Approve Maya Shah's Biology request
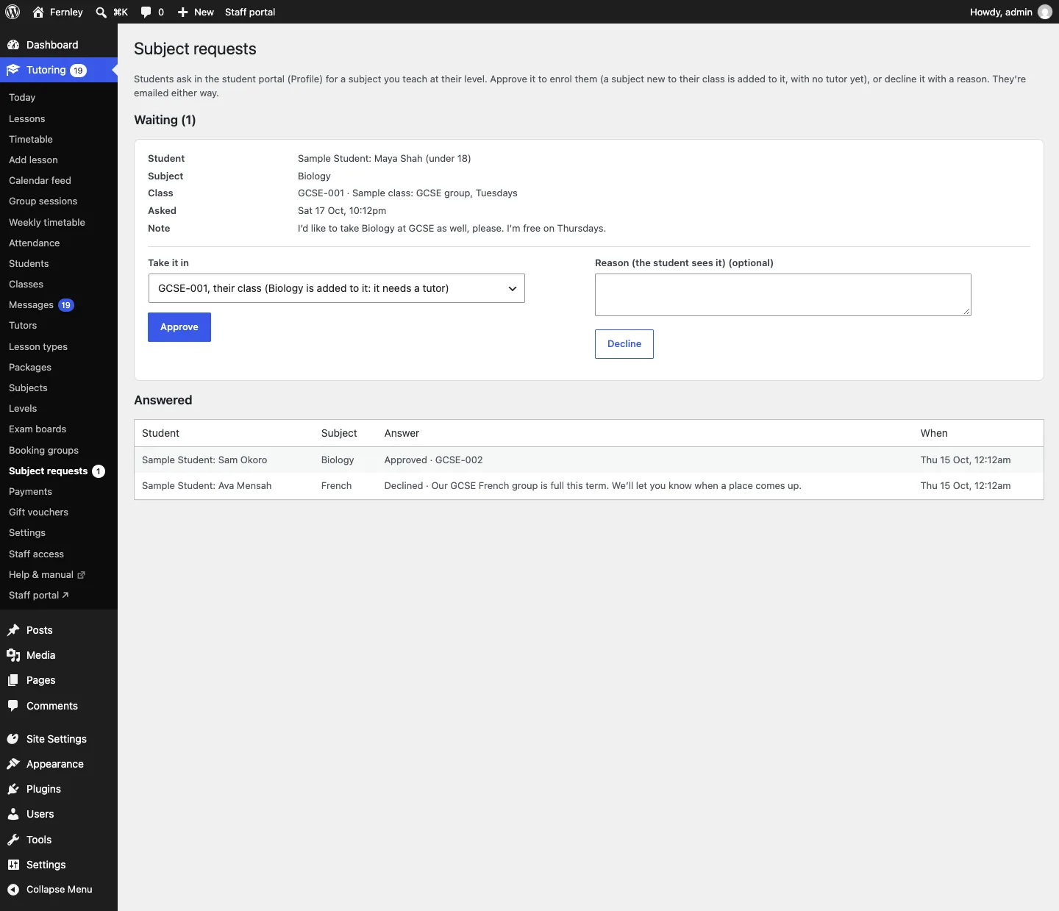The height and width of the screenshot is (911, 1059). pyautogui.click(x=179, y=327)
